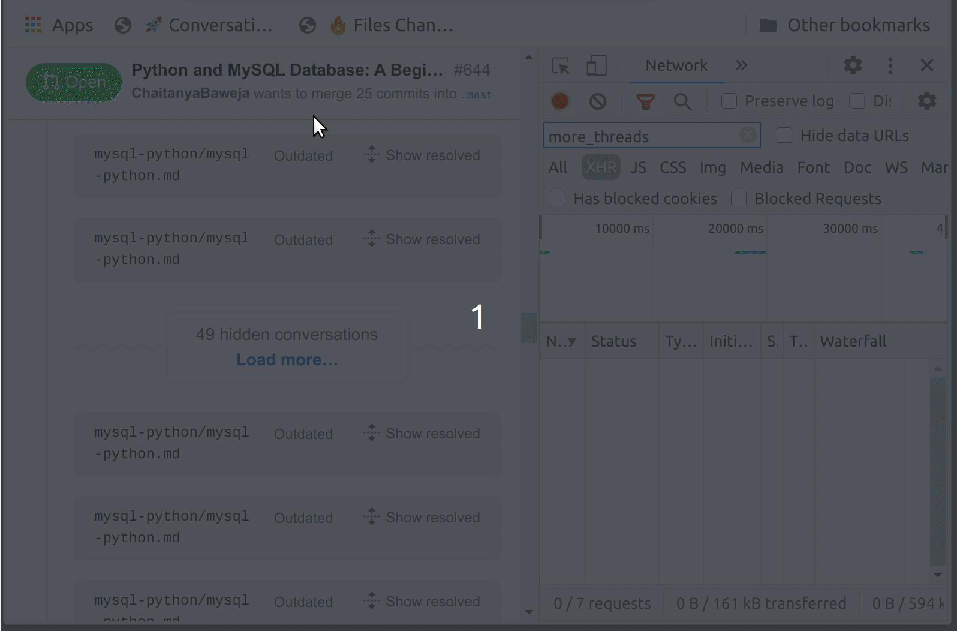
Task: Select the XHR request type filter
Action: 601,167
